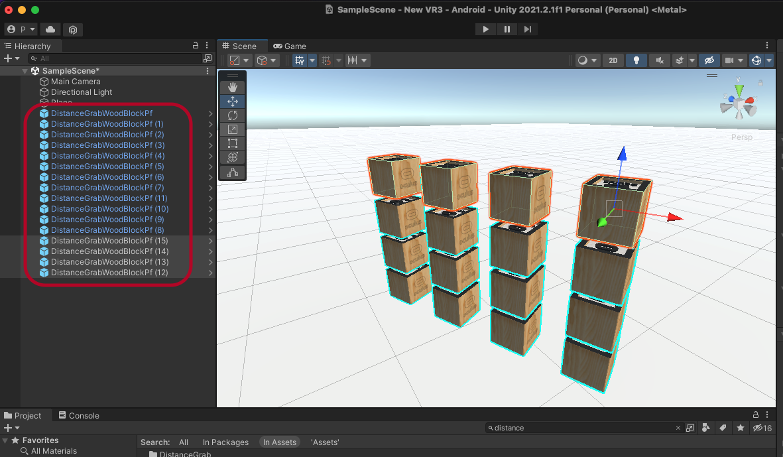Switch to the Game tab
The width and height of the screenshot is (783, 457).
point(290,46)
